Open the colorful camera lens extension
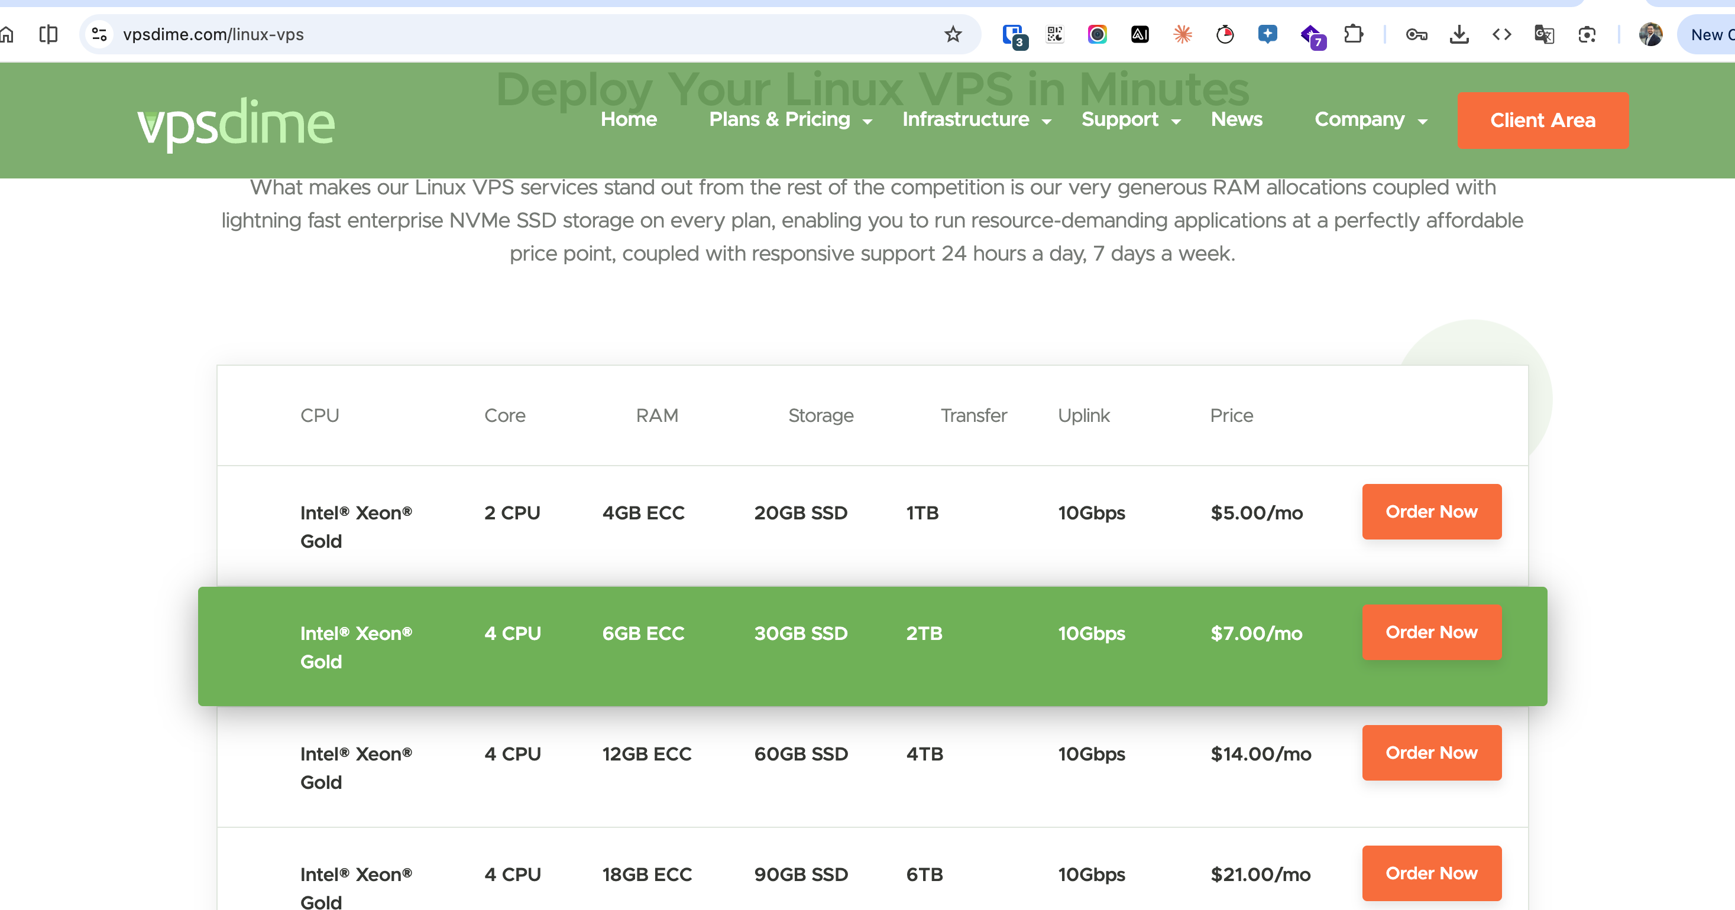The height and width of the screenshot is (910, 1735). (x=1097, y=34)
